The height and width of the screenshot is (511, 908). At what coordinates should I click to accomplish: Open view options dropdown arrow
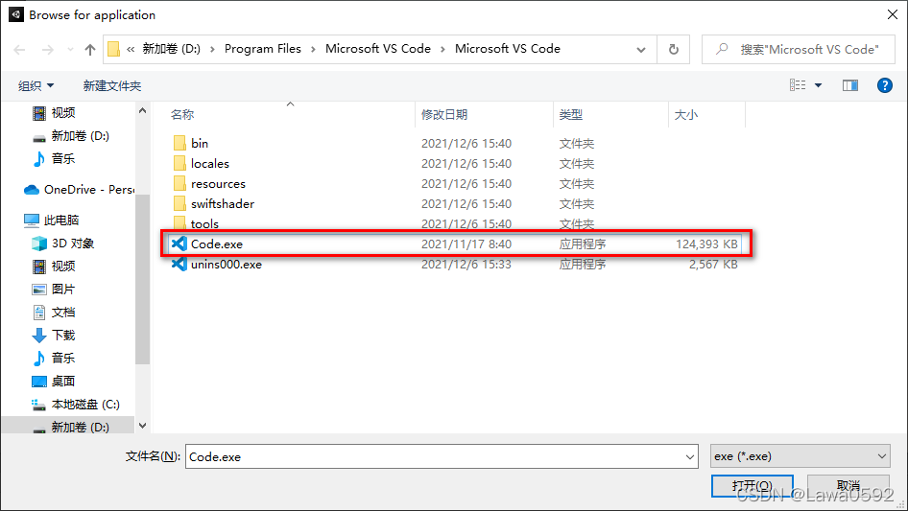tap(818, 85)
